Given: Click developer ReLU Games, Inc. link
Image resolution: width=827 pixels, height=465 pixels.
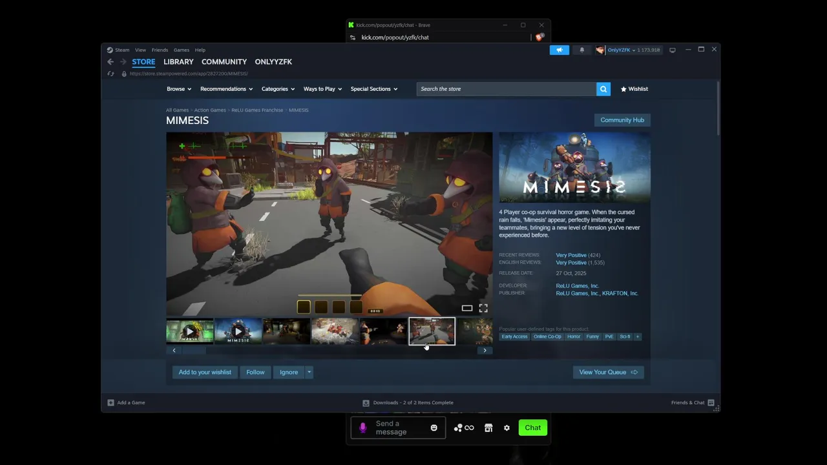Looking at the screenshot, I should pos(577,286).
